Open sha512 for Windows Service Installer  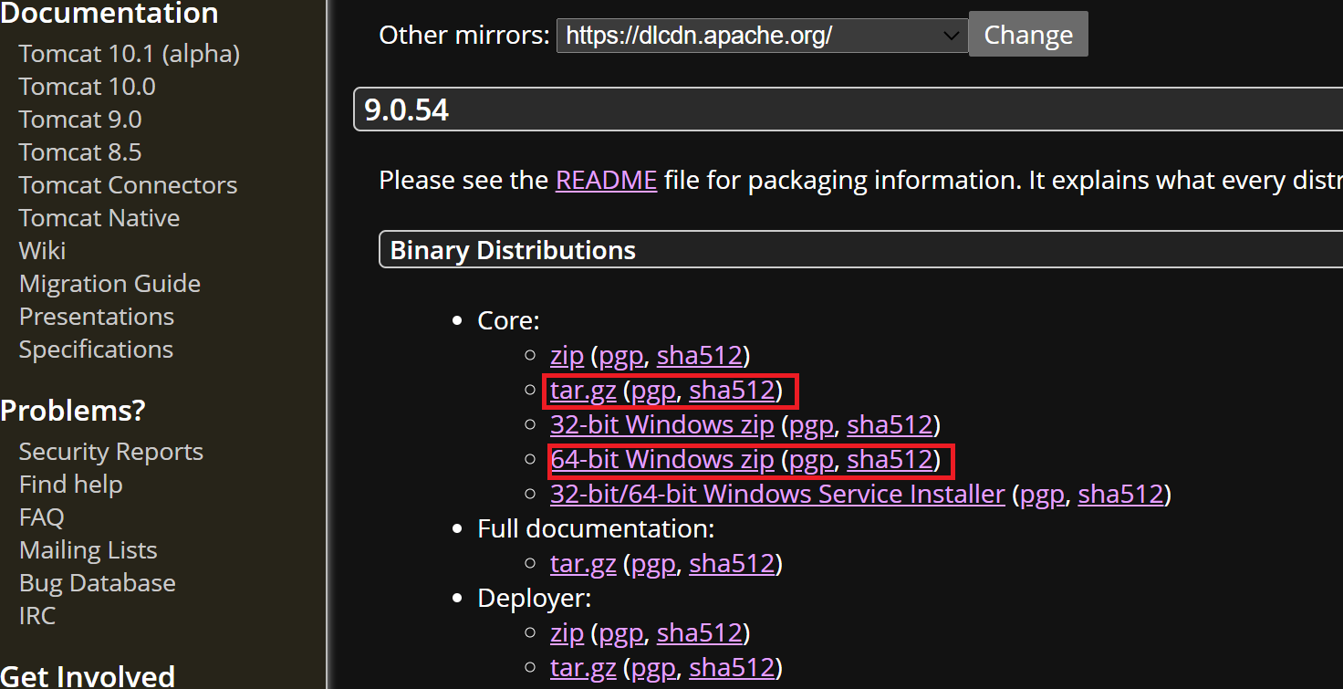[x=1120, y=495]
